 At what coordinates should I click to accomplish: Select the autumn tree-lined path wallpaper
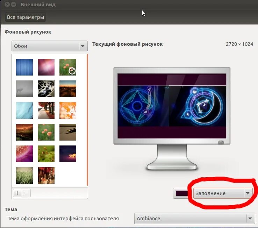point(46,111)
